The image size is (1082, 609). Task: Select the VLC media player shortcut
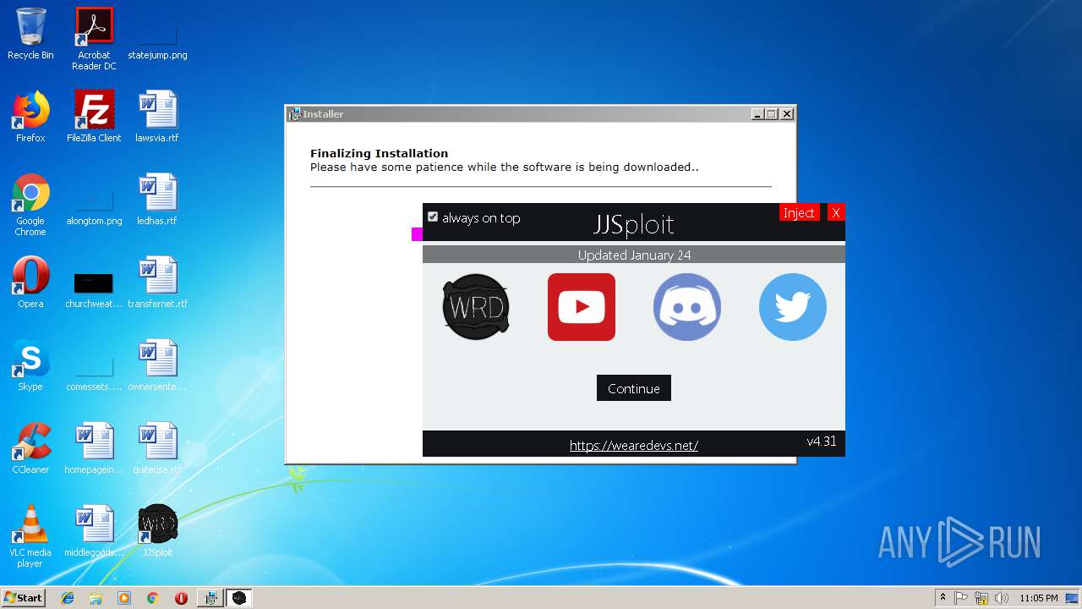tap(30, 536)
